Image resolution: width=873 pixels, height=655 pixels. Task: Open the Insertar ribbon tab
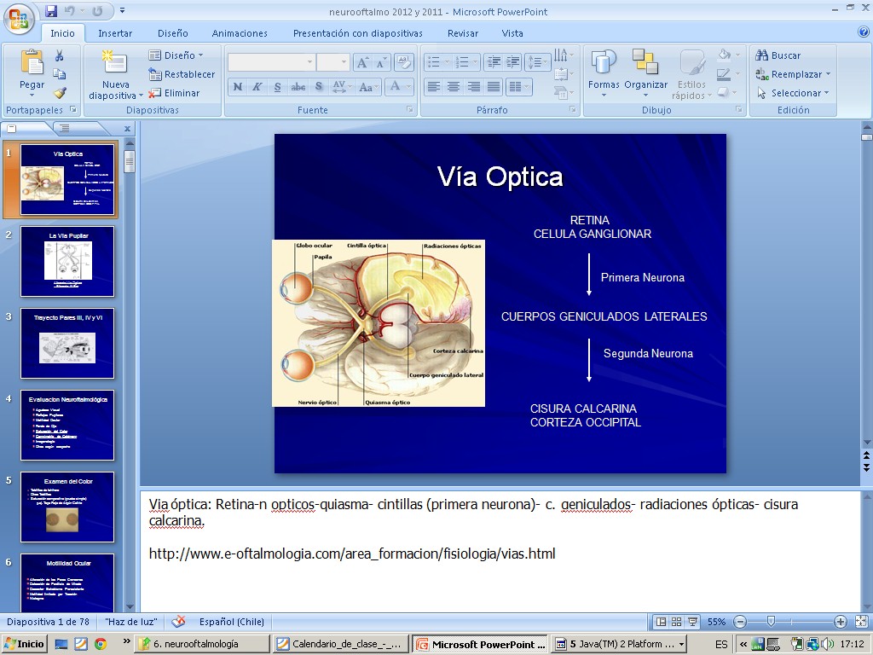tap(115, 33)
